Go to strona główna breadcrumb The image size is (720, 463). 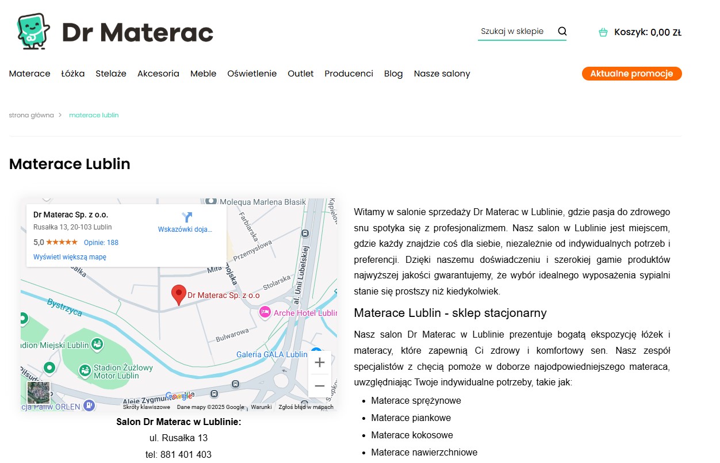[x=32, y=115]
